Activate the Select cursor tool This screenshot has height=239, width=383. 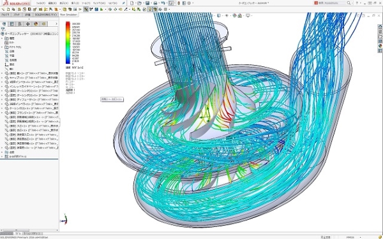point(171,3)
